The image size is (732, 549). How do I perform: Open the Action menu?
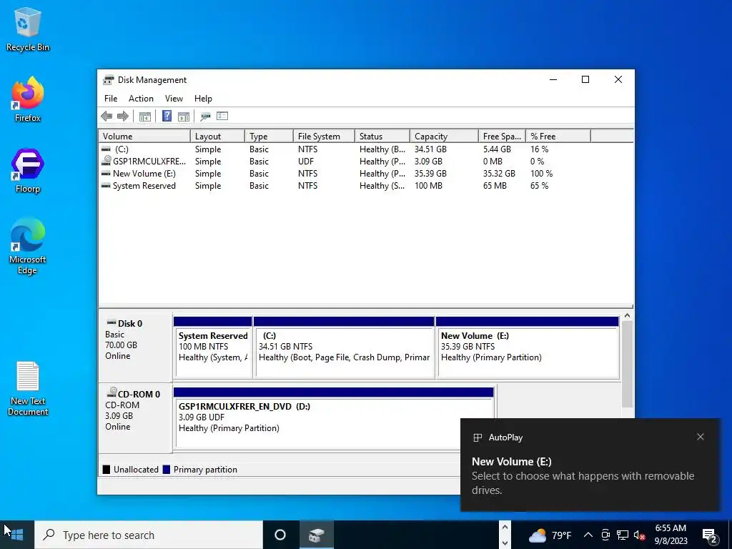pos(141,99)
